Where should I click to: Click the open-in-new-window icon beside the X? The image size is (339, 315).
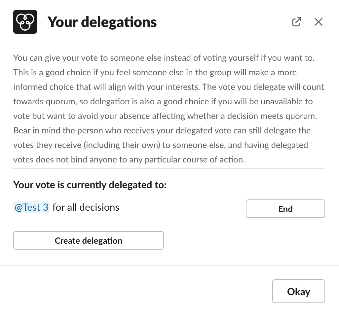click(x=297, y=21)
